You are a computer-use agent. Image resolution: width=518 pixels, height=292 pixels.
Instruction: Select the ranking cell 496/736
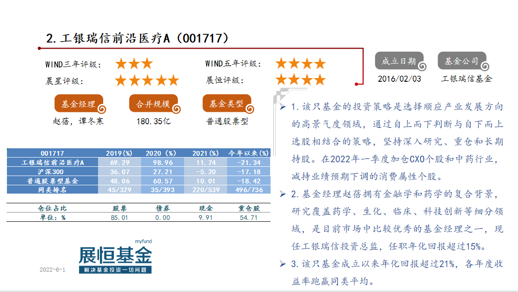point(249,190)
